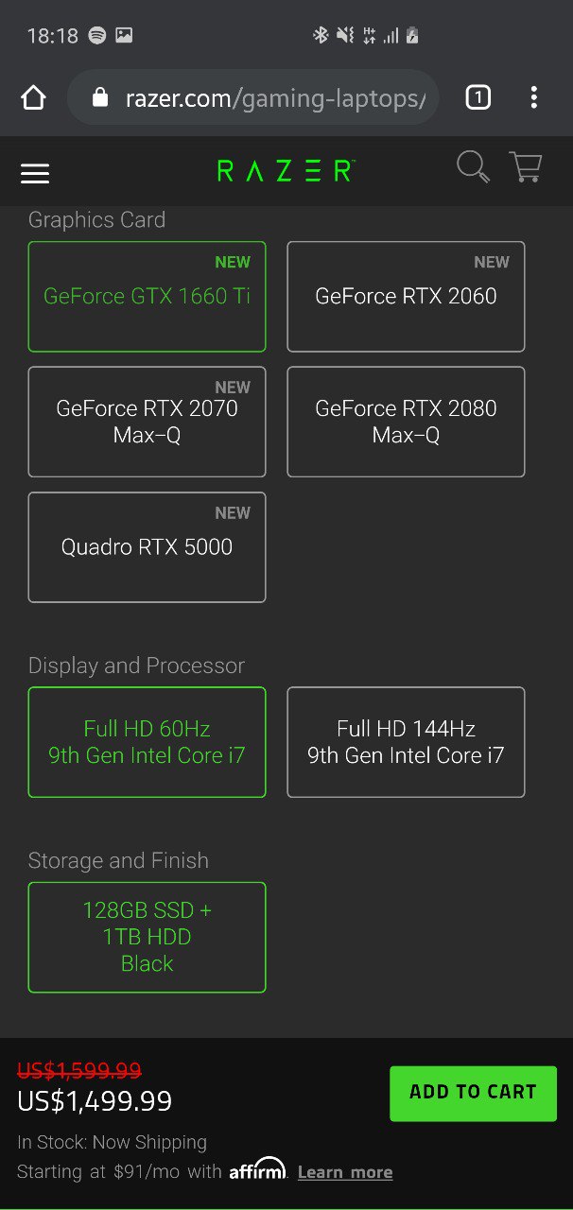View the shopping cart
573x1210 pixels.
(x=525, y=167)
